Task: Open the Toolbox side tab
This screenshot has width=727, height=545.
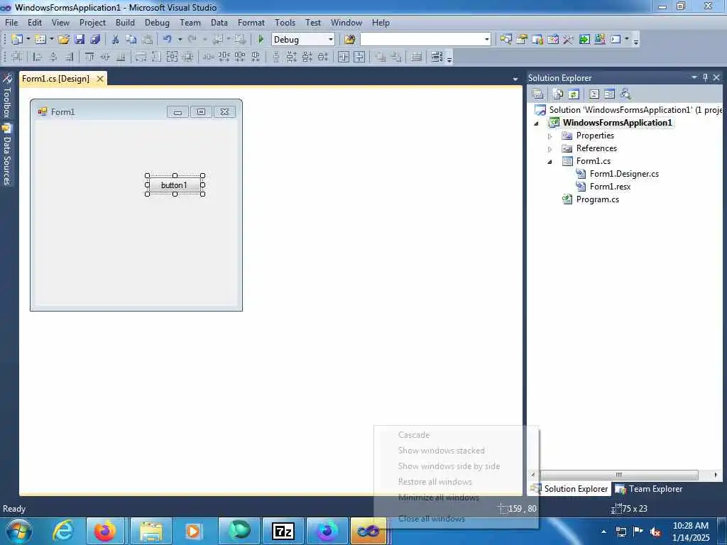Action: coord(6,97)
